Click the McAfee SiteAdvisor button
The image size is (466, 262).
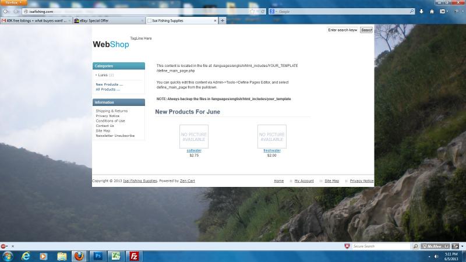click(x=435, y=246)
